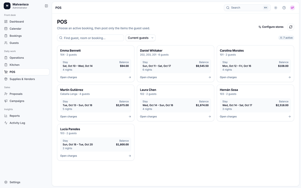Click the 7 active badge

pos(286,38)
